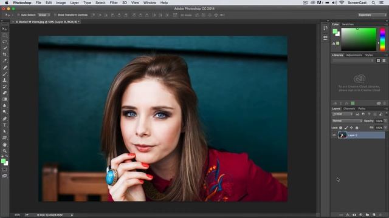Select the Blur tool
Image resolution: width=389 pixels, height=218 pixels.
(x=4, y=106)
